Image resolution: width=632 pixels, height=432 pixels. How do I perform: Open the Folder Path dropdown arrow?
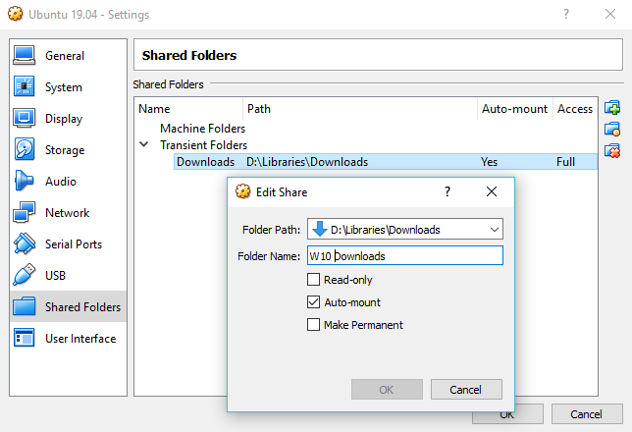[495, 230]
